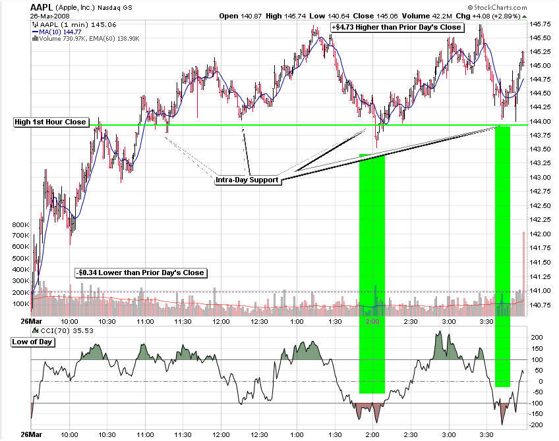Click the 800K volume axis label
This screenshot has width=559, height=441.
[x=21, y=224]
